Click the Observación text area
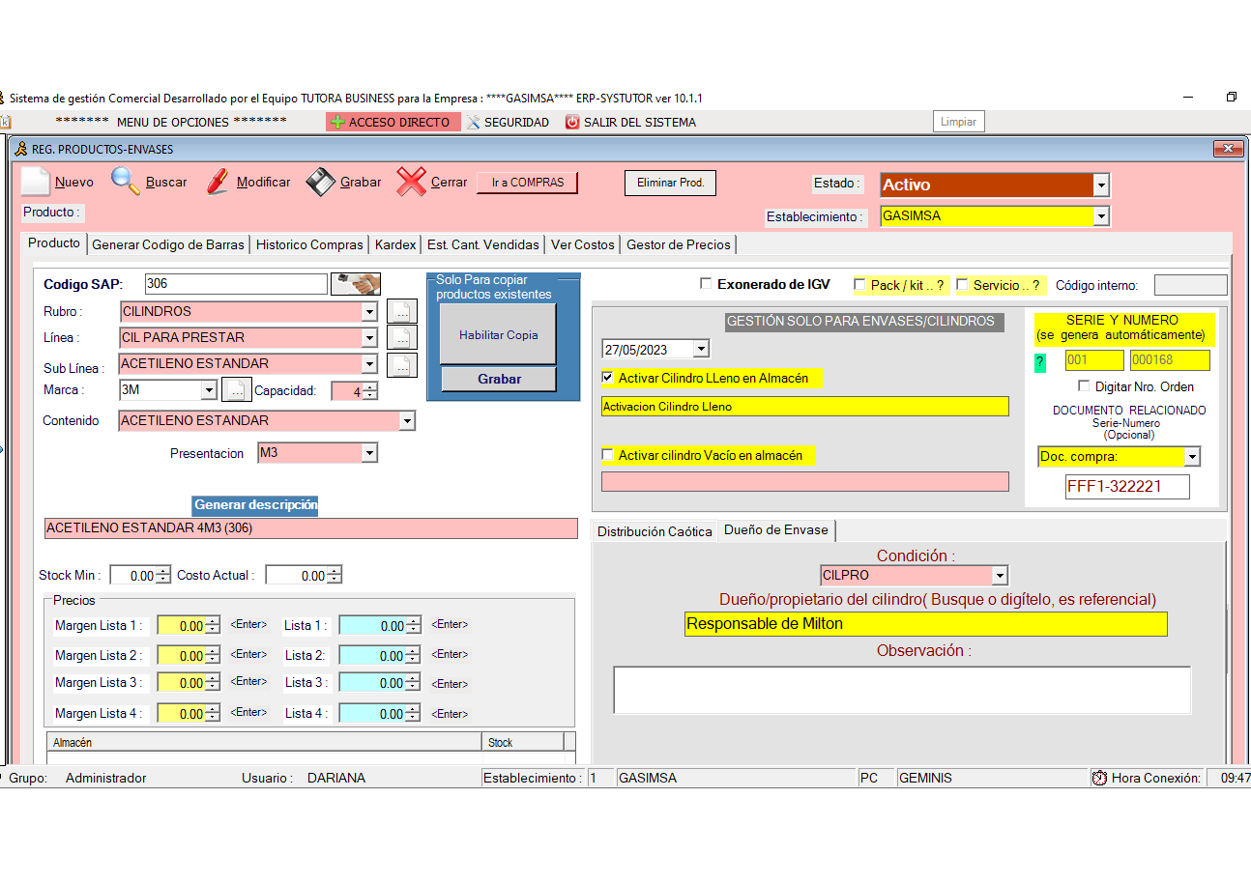1251x883 pixels. tap(902, 690)
